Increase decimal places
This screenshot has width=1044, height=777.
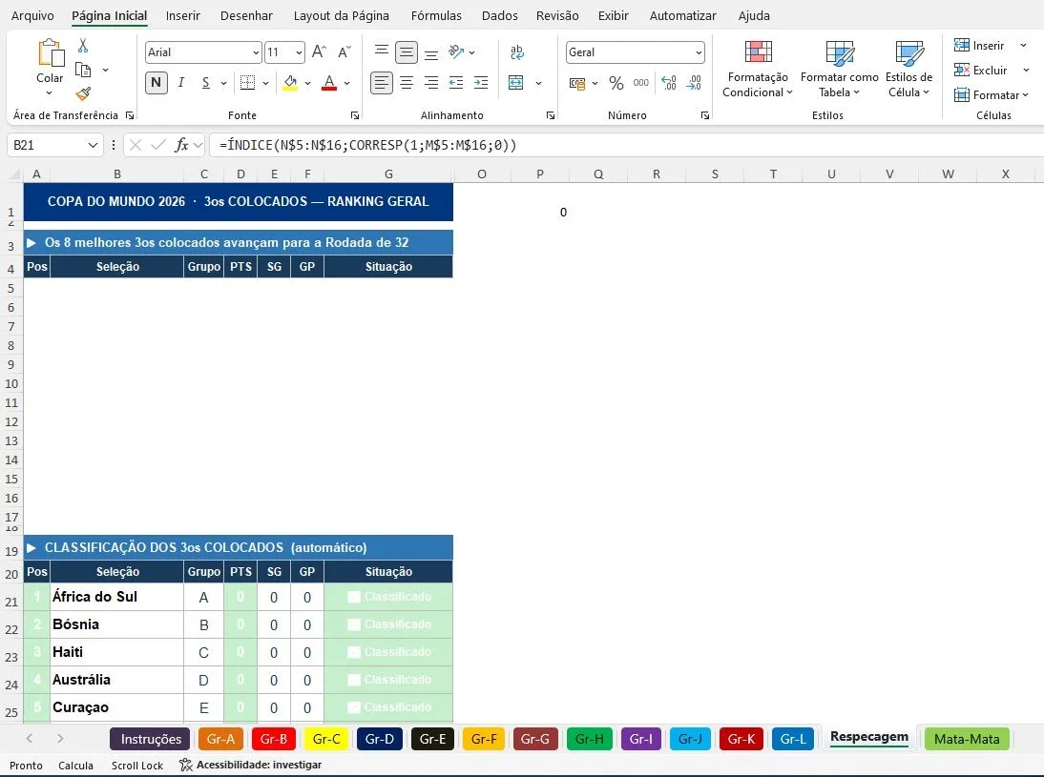pos(668,83)
